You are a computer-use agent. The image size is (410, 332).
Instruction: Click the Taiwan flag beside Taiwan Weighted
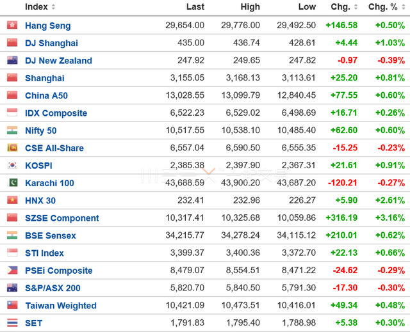tap(12, 305)
